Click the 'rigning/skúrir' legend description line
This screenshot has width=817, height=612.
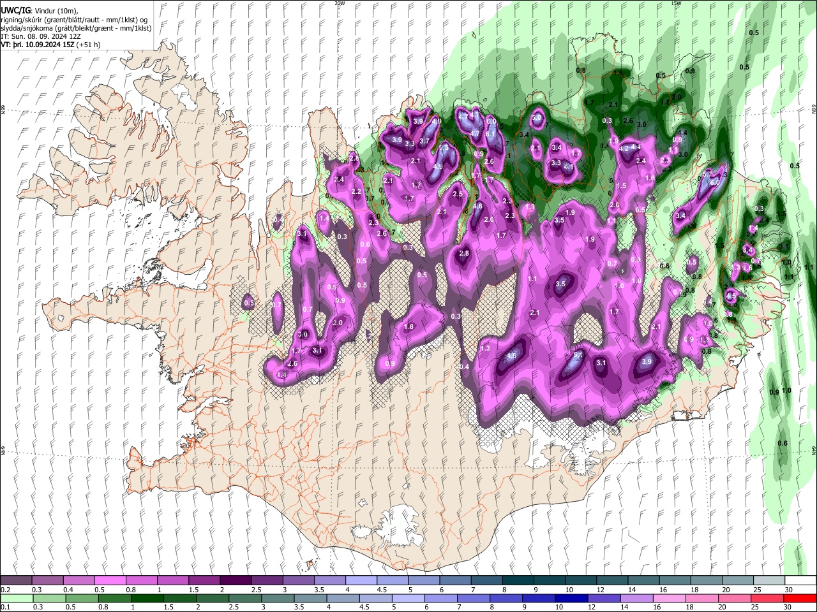pyautogui.click(x=74, y=19)
